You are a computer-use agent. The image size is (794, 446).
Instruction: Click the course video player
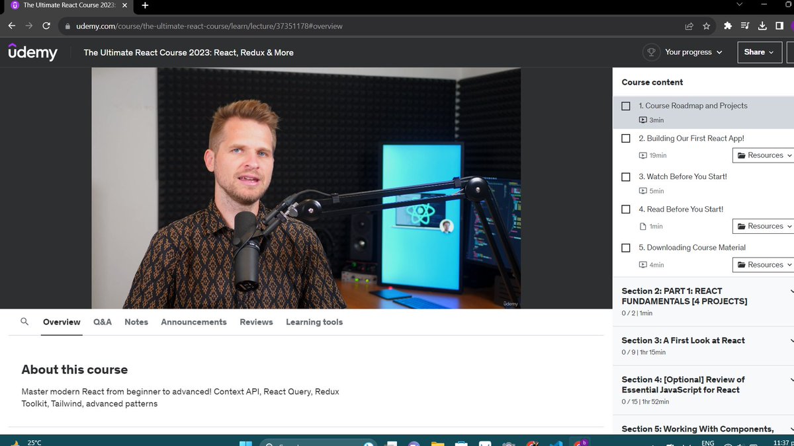click(306, 188)
